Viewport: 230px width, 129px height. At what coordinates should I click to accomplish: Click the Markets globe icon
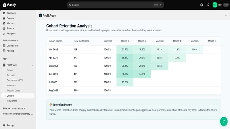(4, 23)
